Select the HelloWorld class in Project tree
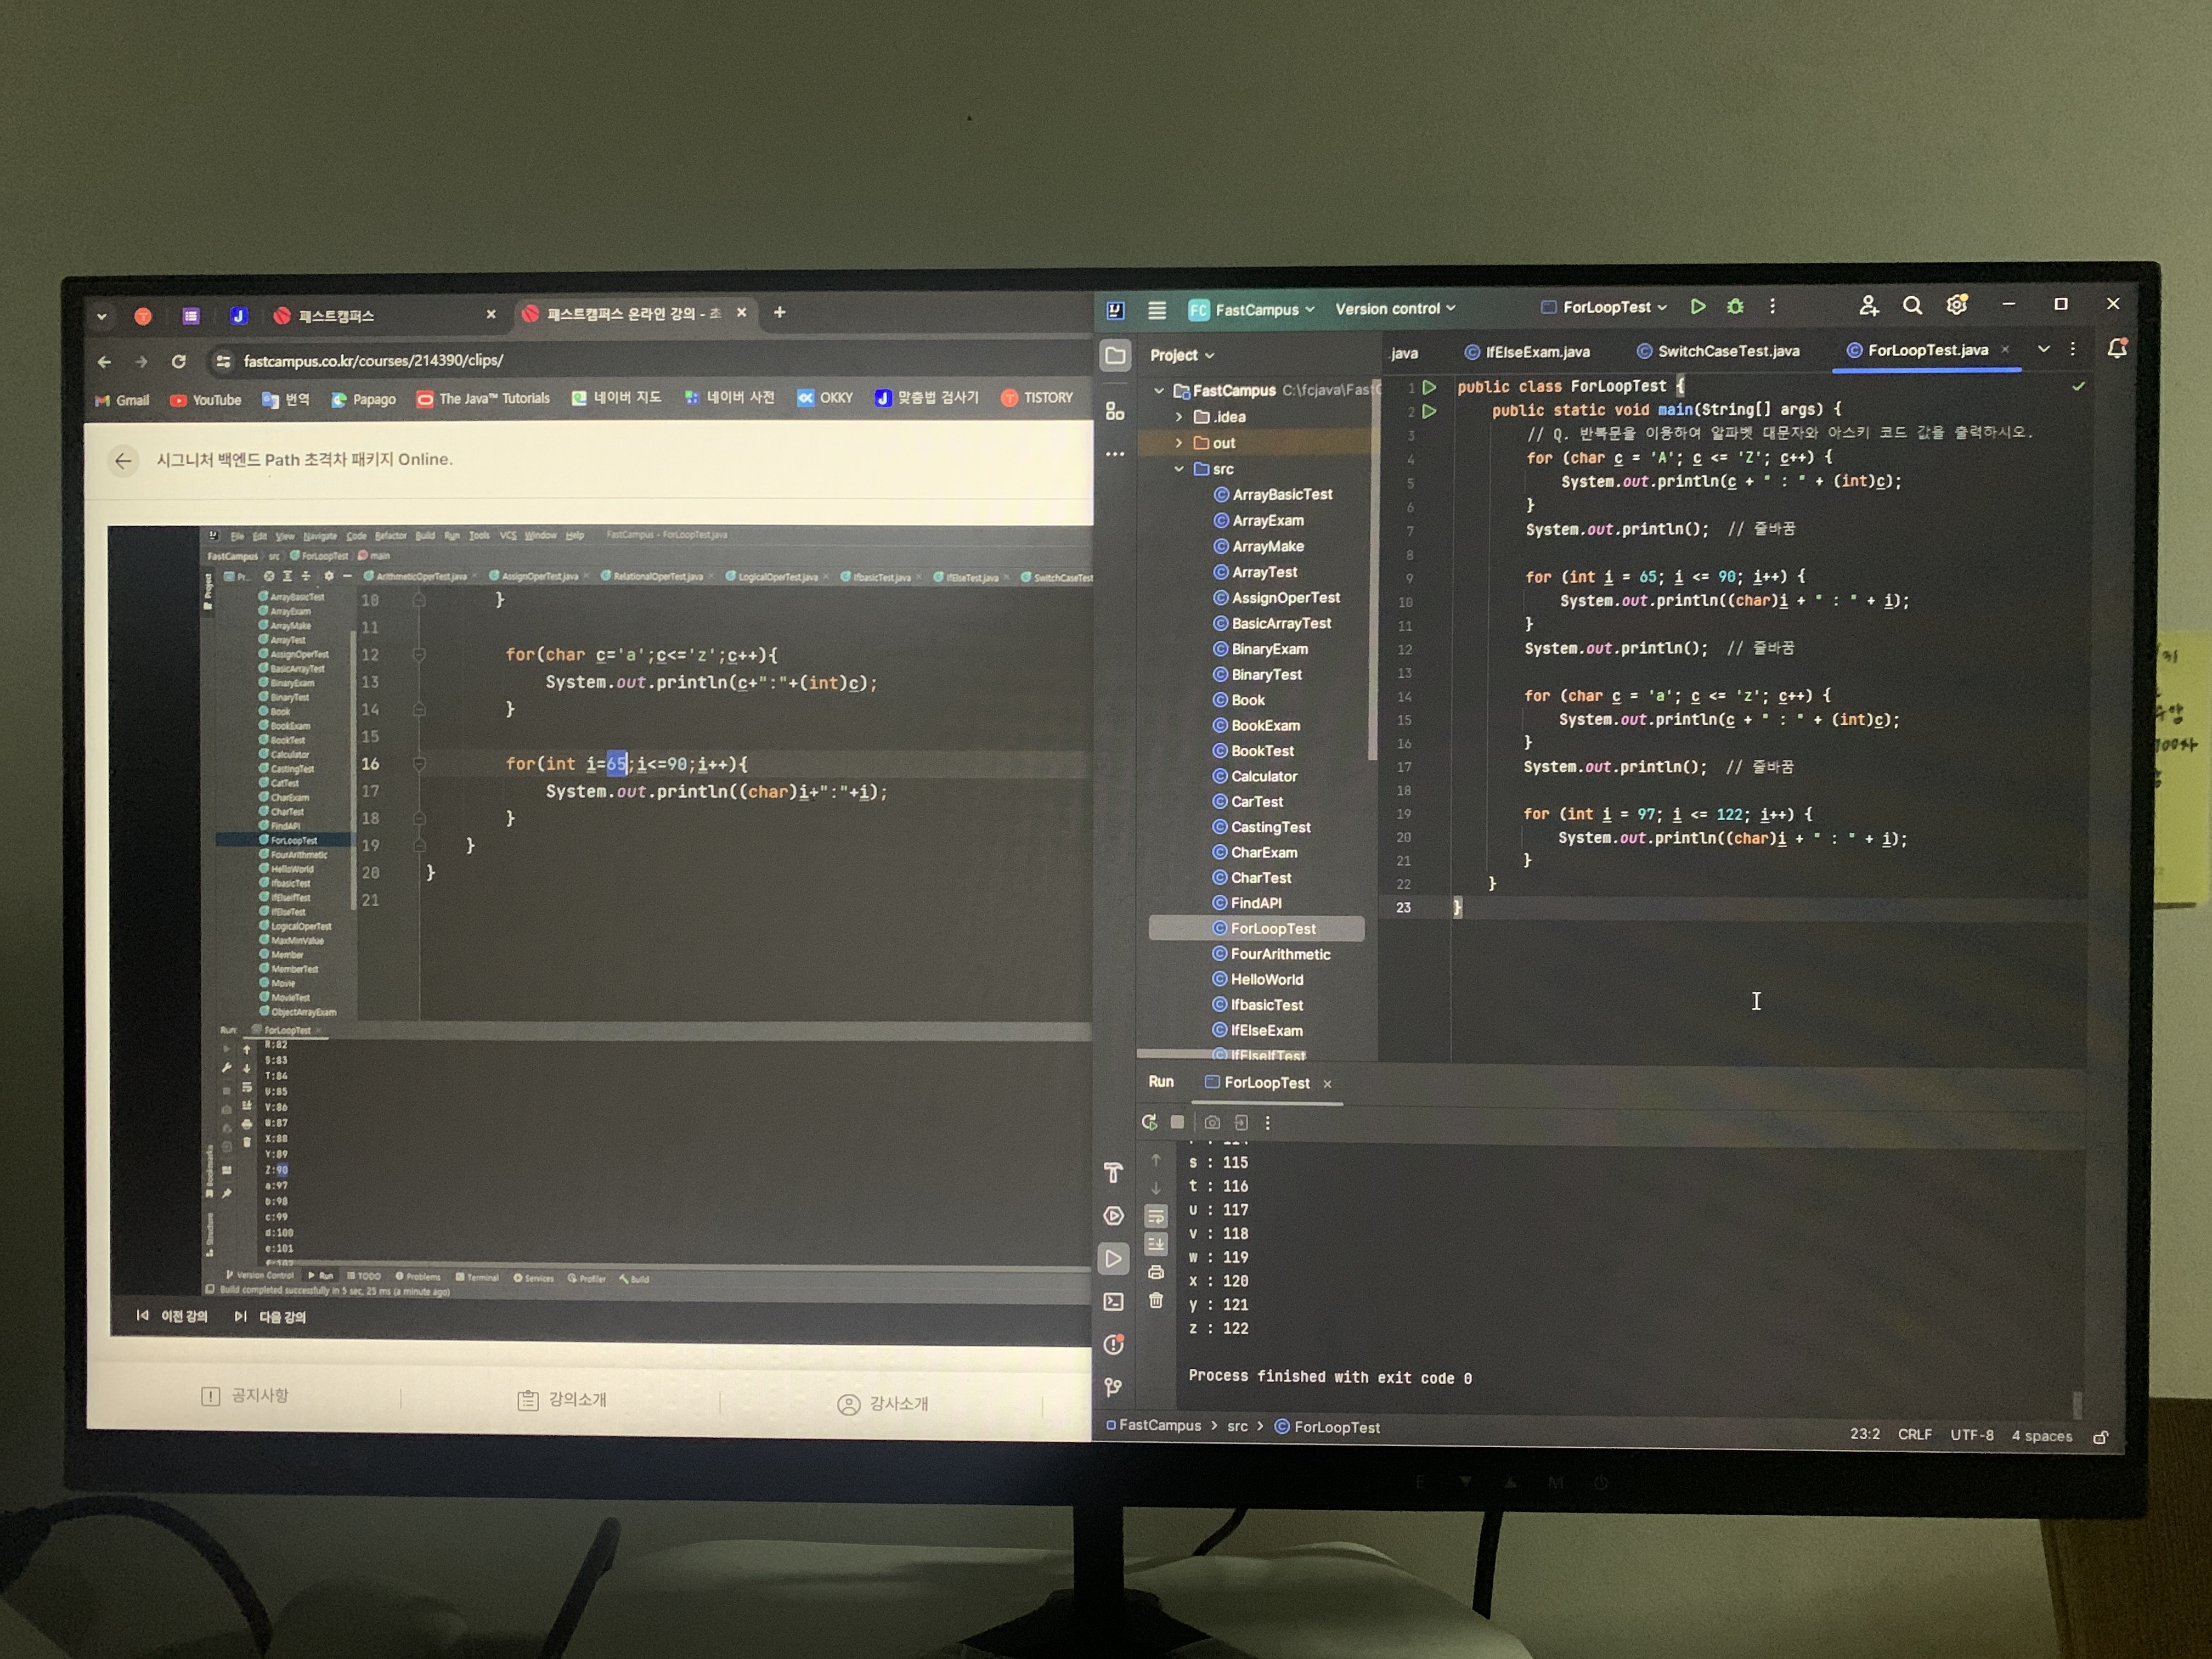Image resolution: width=2212 pixels, height=1659 pixels. 1266,980
